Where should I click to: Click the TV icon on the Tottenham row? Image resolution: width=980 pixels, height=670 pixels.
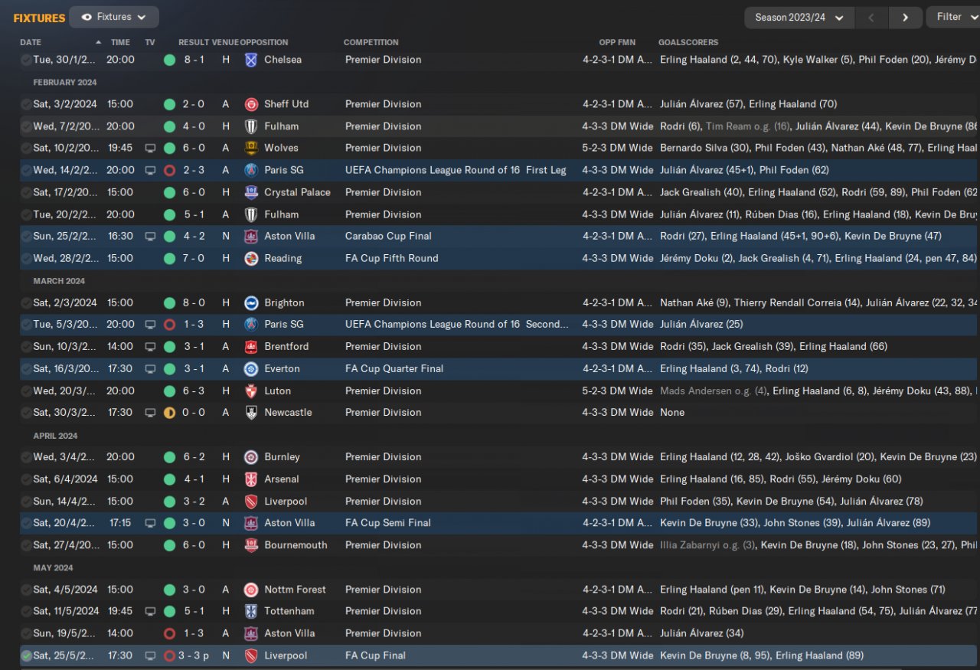tap(150, 611)
